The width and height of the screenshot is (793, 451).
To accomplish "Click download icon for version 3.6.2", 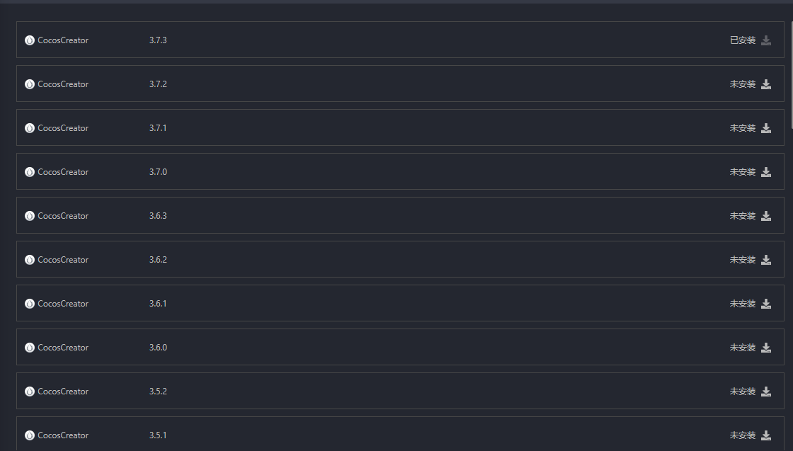I will click(766, 260).
